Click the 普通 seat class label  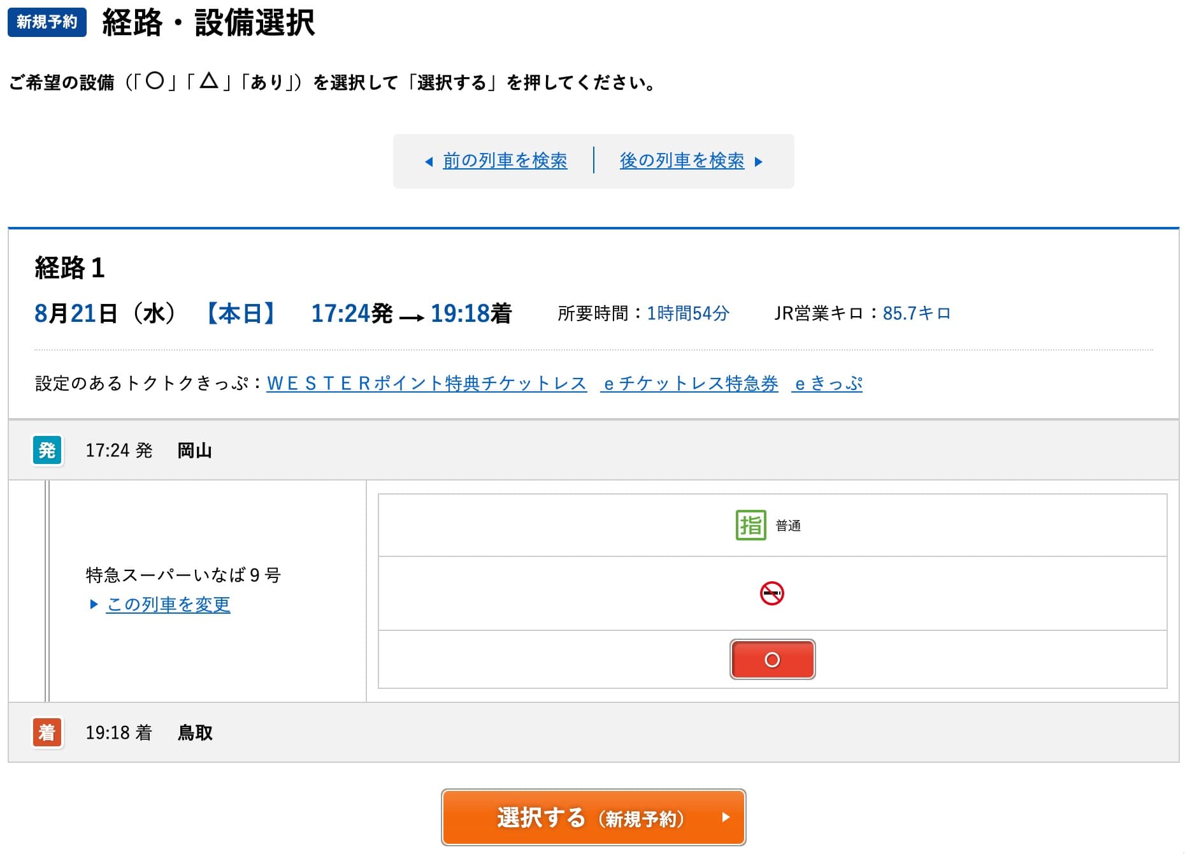click(788, 526)
